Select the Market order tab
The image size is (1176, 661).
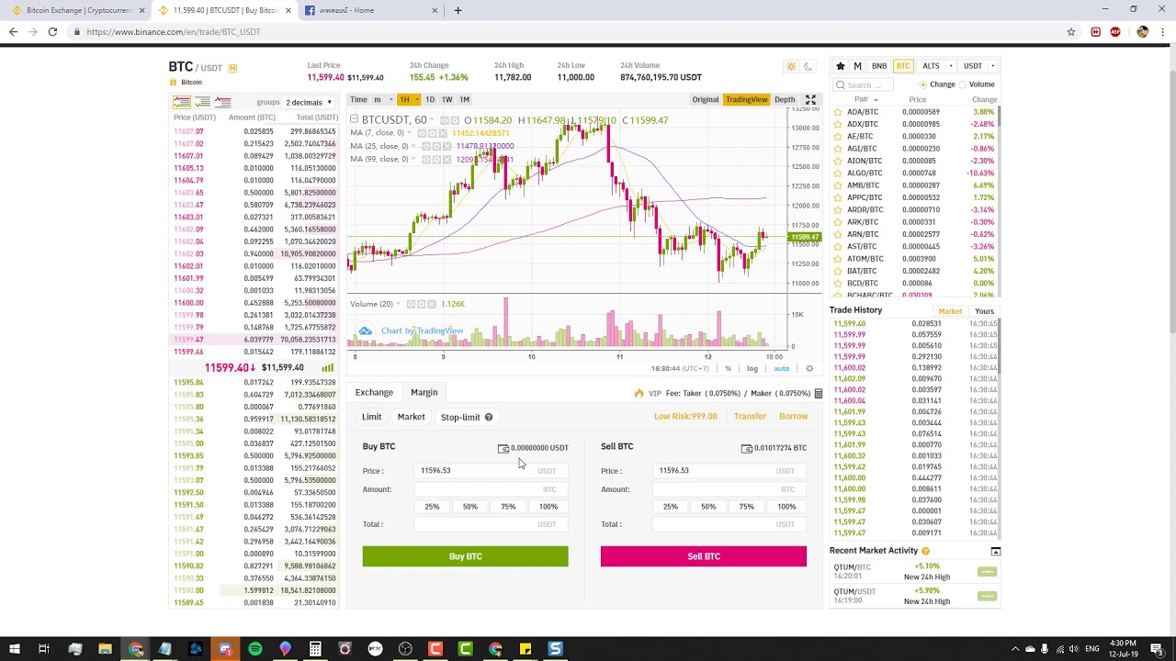point(411,417)
